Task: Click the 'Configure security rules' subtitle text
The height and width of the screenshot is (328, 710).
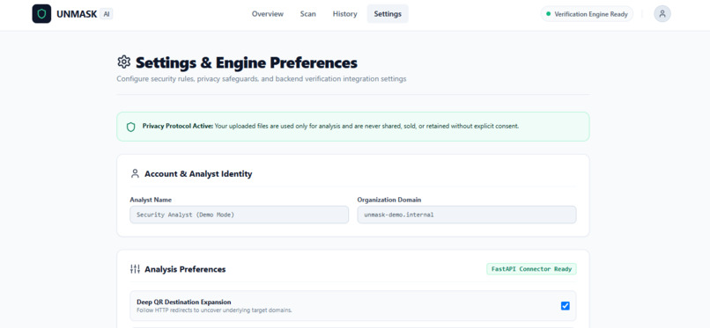Action: click(x=262, y=79)
